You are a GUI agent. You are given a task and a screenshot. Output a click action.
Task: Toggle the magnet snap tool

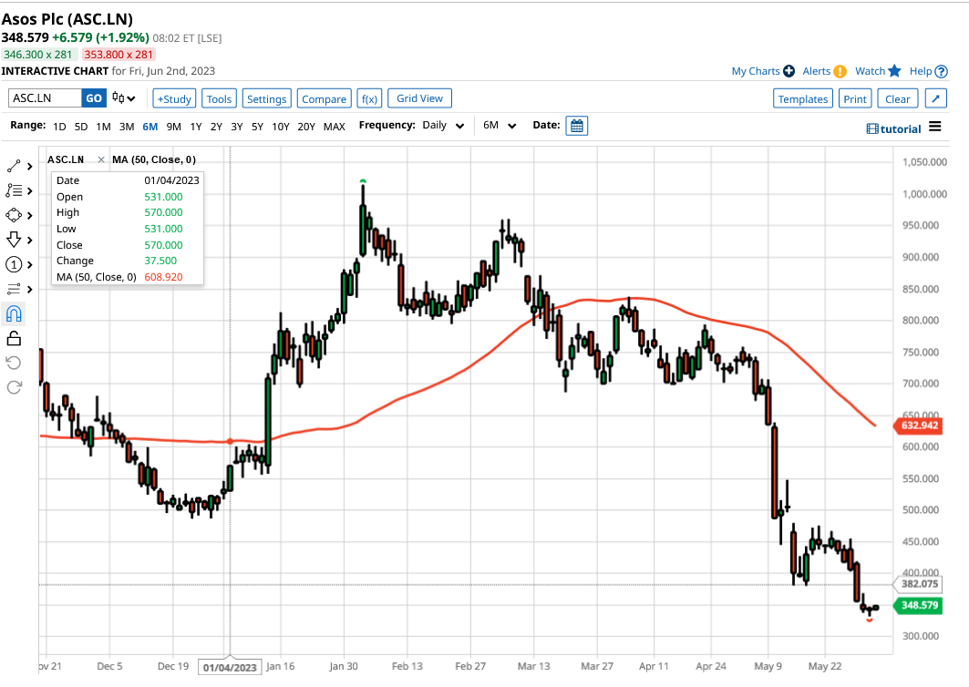click(x=13, y=313)
